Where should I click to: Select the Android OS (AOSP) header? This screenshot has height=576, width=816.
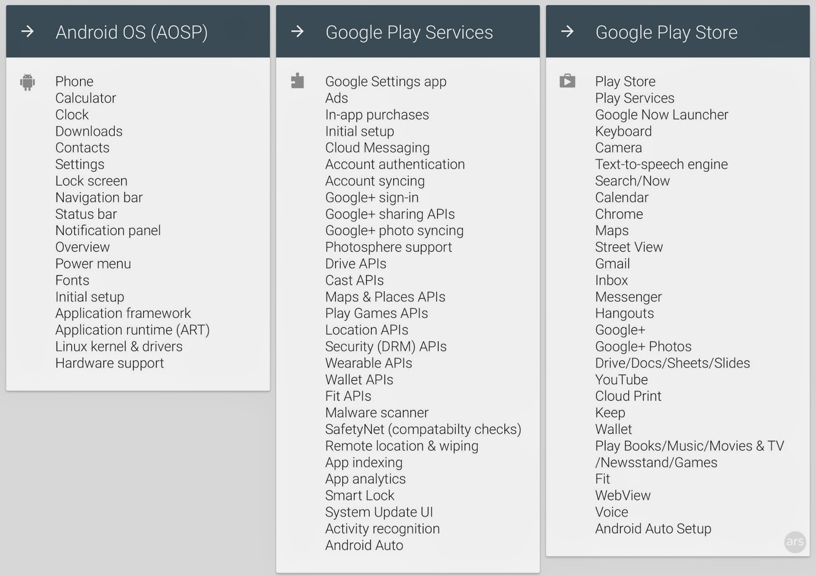132,32
